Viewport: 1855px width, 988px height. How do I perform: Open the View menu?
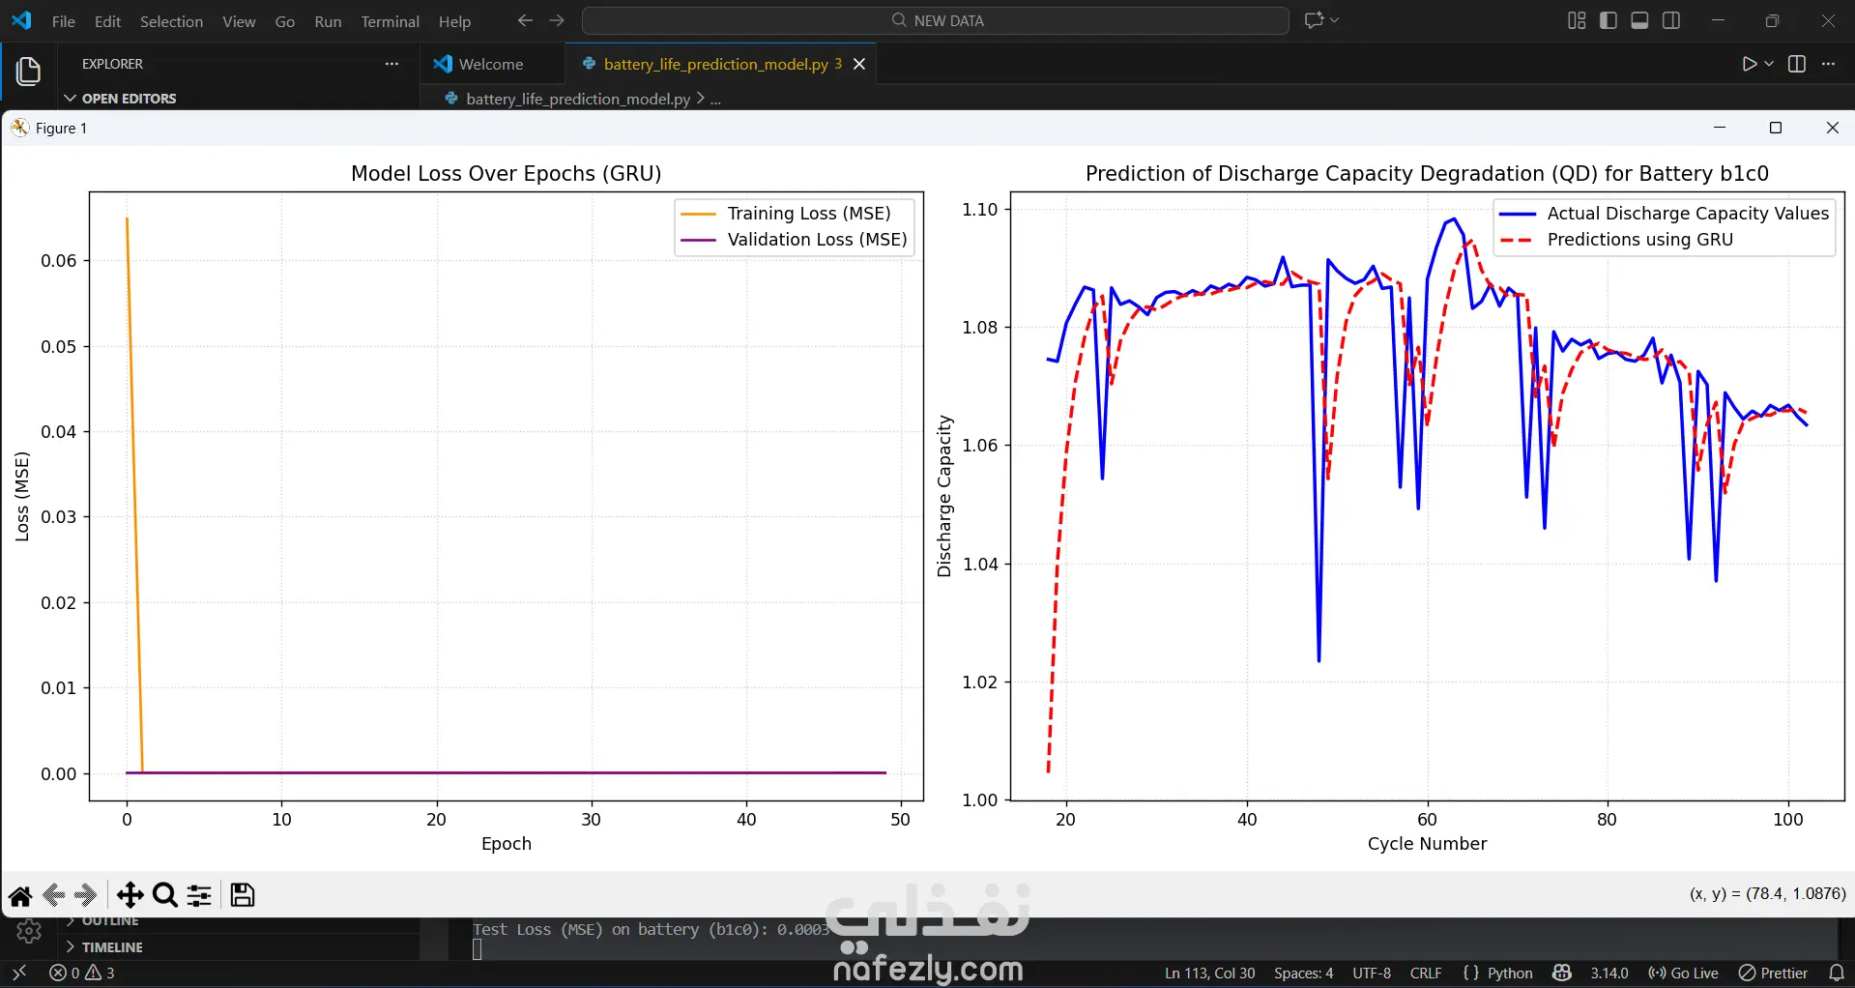239,20
